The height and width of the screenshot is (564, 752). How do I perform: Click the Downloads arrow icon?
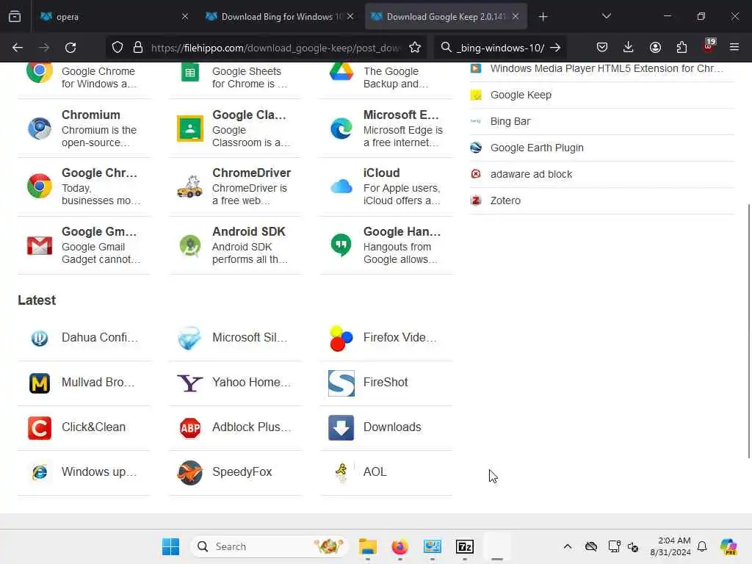[341, 427]
